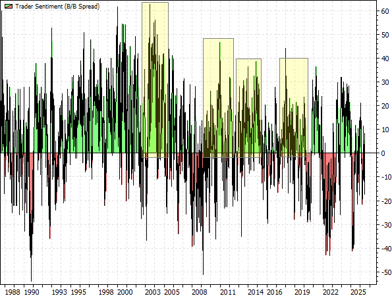
Task: Click the Trader Sentiment (B/B Spread) legend label
Action: tap(57, 7)
